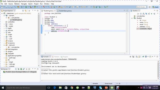Maximize the Outline view panel

157,10
